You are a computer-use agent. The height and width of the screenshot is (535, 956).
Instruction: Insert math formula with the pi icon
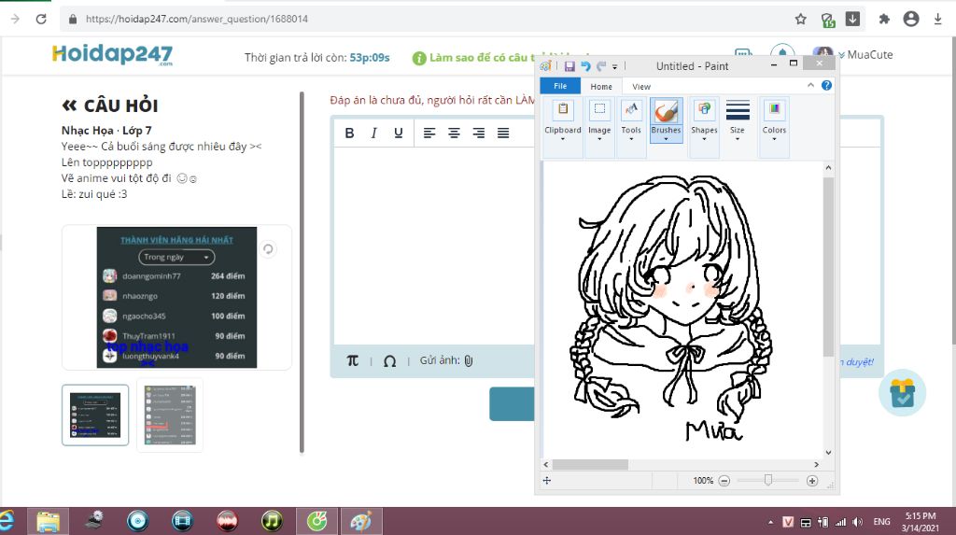coord(352,361)
